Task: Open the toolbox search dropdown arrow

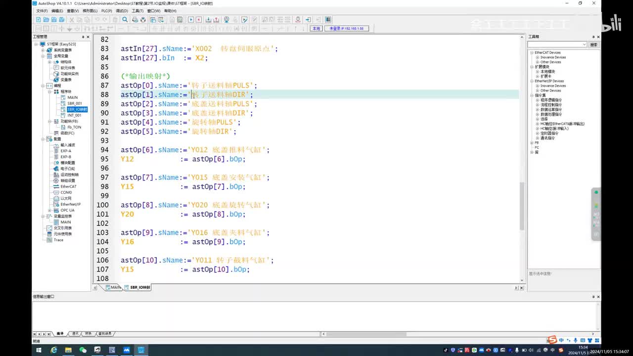Action: 584,44
